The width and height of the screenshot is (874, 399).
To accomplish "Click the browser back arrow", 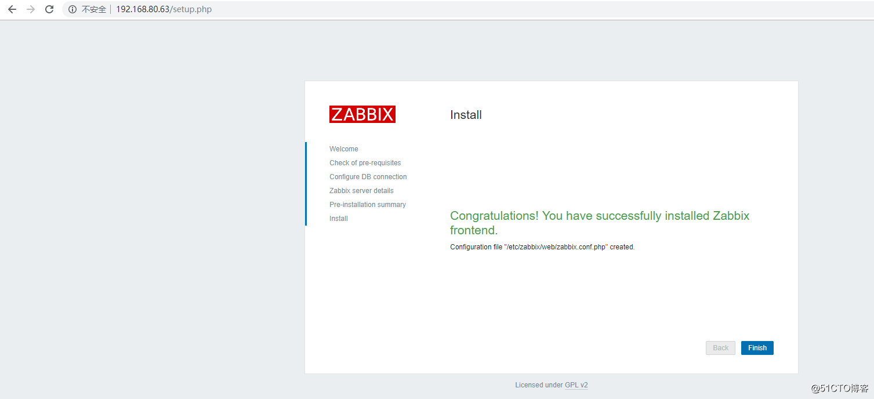I will (x=12, y=9).
